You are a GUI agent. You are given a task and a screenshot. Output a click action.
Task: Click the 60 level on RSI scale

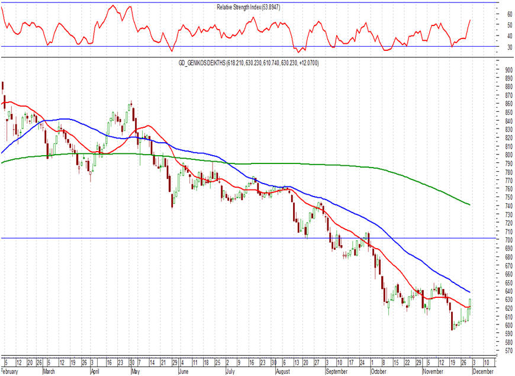coord(510,14)
